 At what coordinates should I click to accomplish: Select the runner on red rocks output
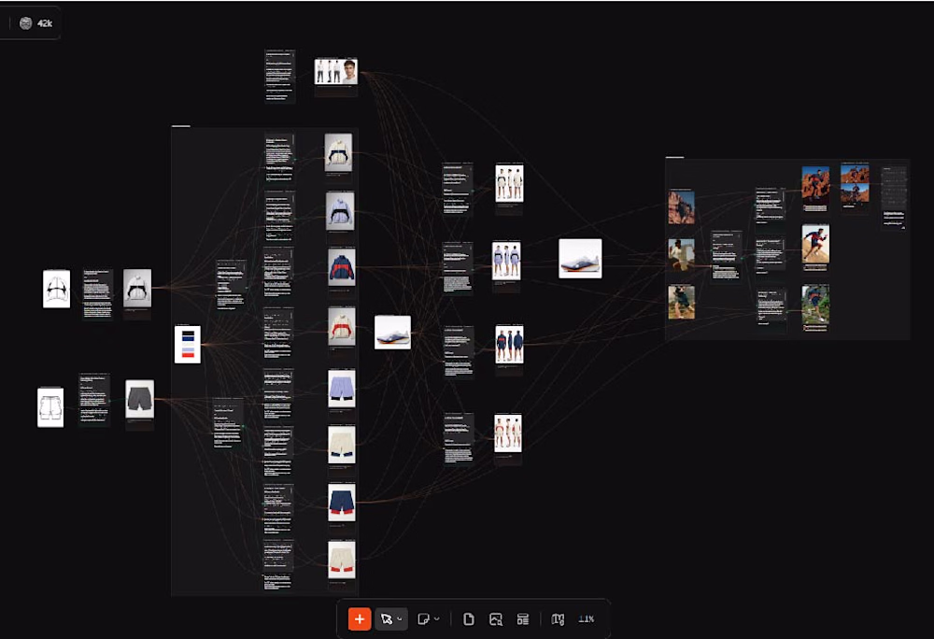click(815, 185)
